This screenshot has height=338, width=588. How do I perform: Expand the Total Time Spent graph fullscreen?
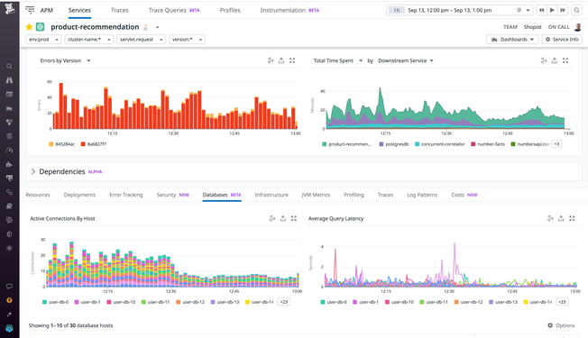565,60
